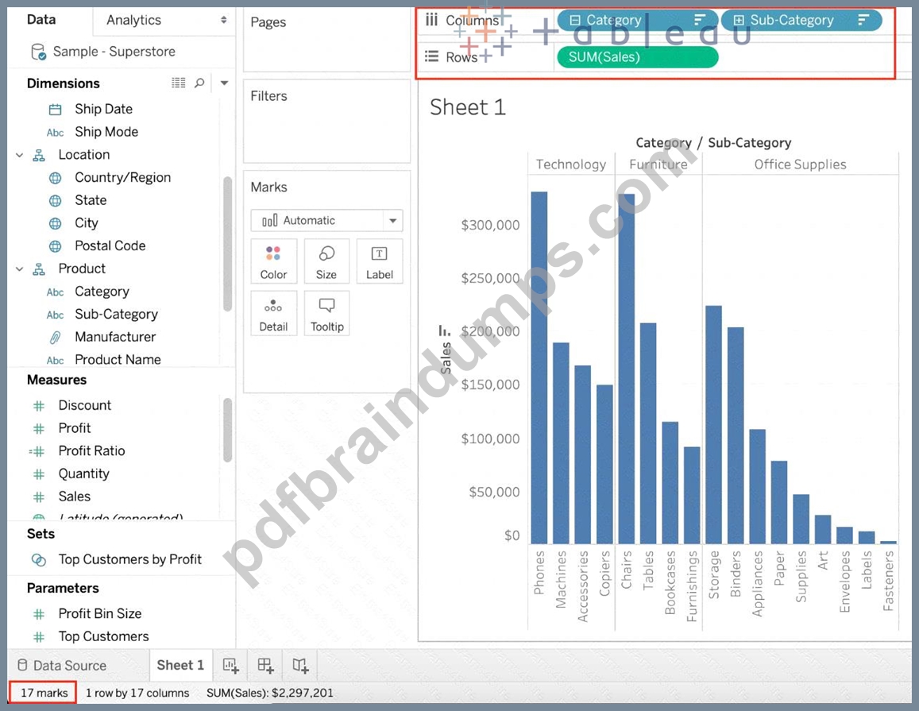Collapse the Location hierarchy
Screen dimensions: 919x711
tap(19, 155)
